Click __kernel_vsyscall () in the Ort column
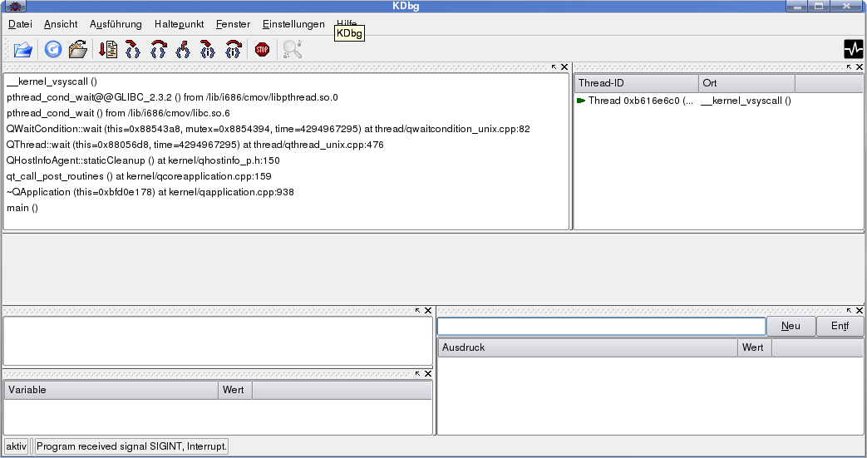 (746, 101)
